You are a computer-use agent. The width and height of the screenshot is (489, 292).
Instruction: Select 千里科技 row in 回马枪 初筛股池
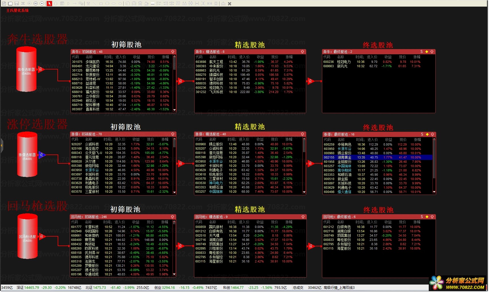(x=122, y=227)
